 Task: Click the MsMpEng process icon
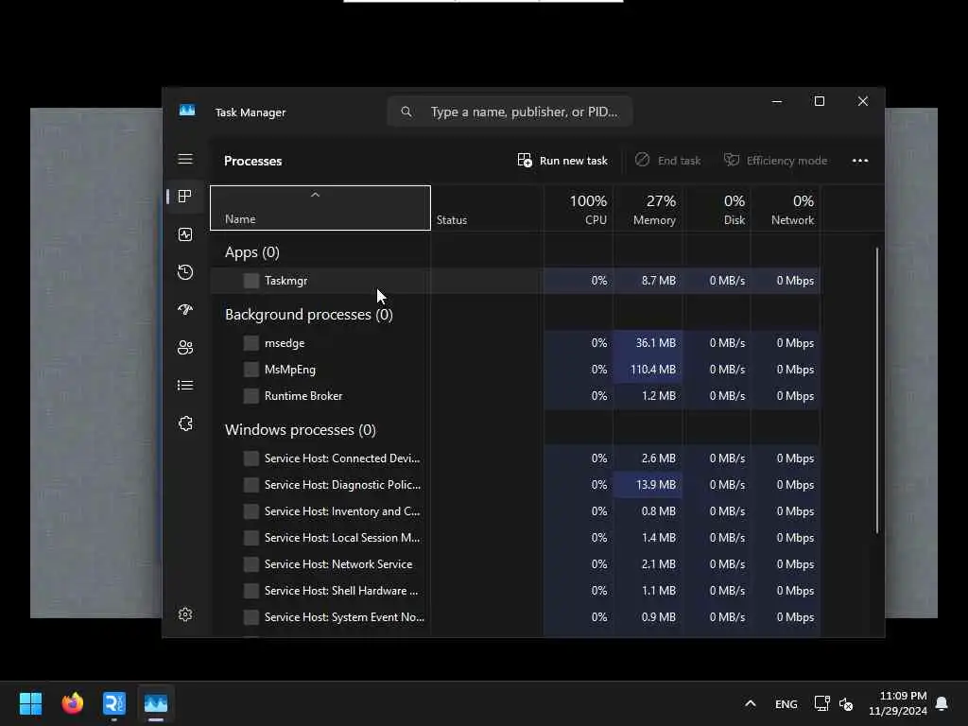tap(251, 370)
